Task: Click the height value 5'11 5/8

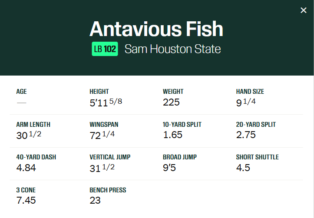Action: click(106, 102)
